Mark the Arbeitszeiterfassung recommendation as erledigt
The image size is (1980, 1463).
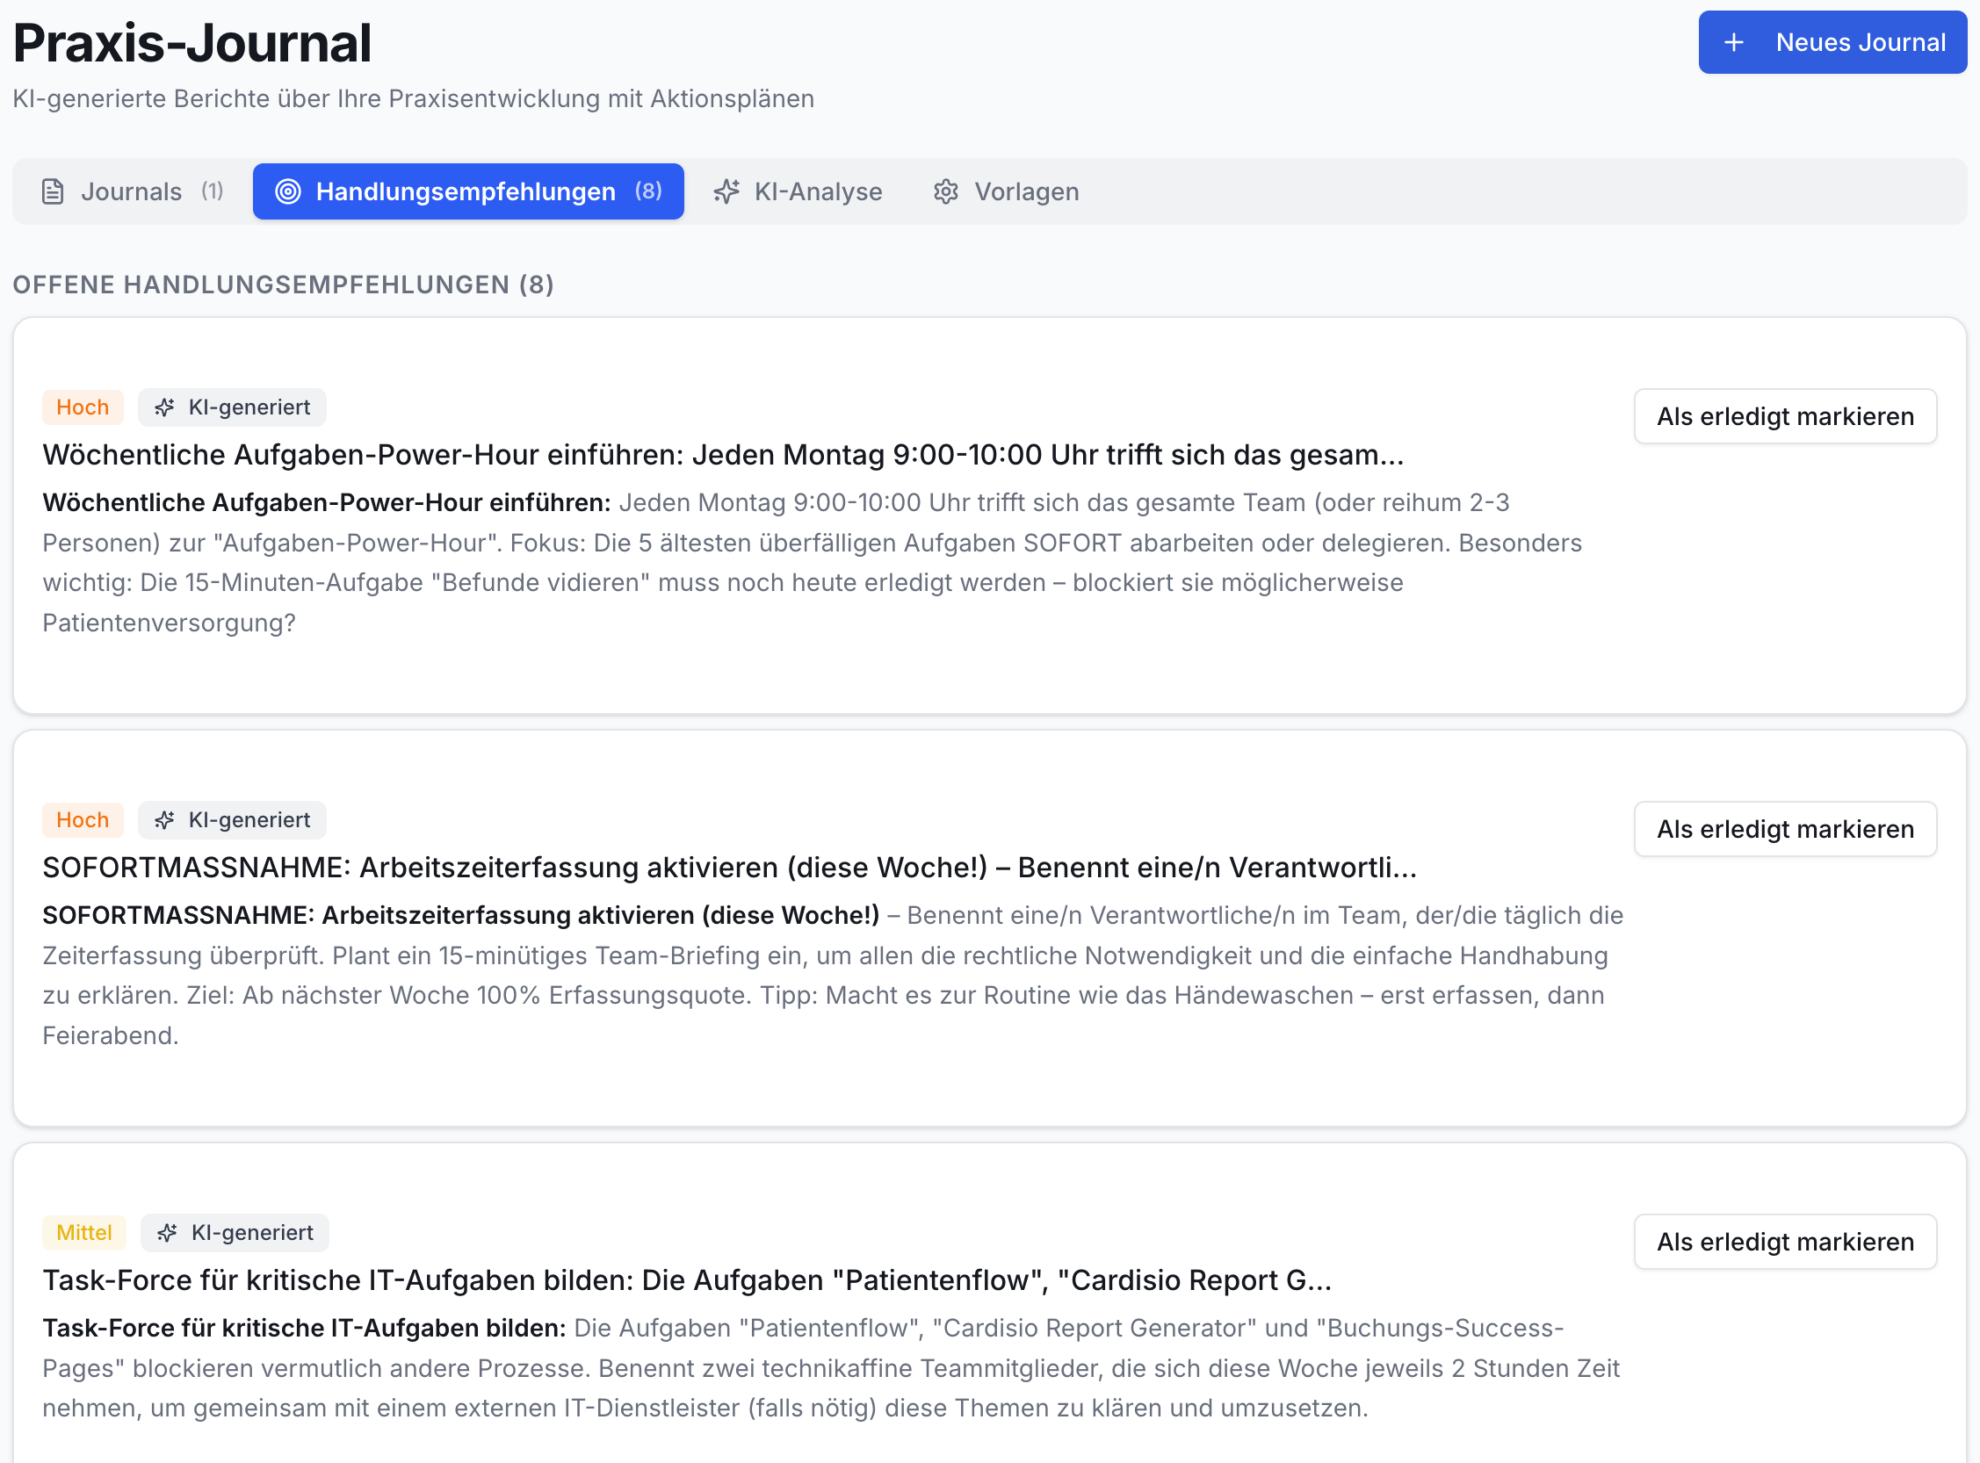click(x=1785, y=829)
